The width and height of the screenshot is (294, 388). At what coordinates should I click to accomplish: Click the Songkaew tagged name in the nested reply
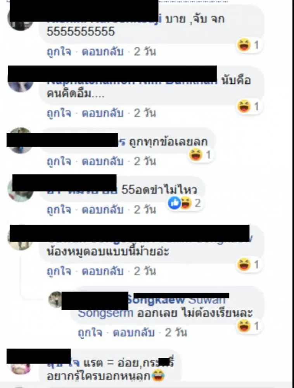click(x=156, y=301)
